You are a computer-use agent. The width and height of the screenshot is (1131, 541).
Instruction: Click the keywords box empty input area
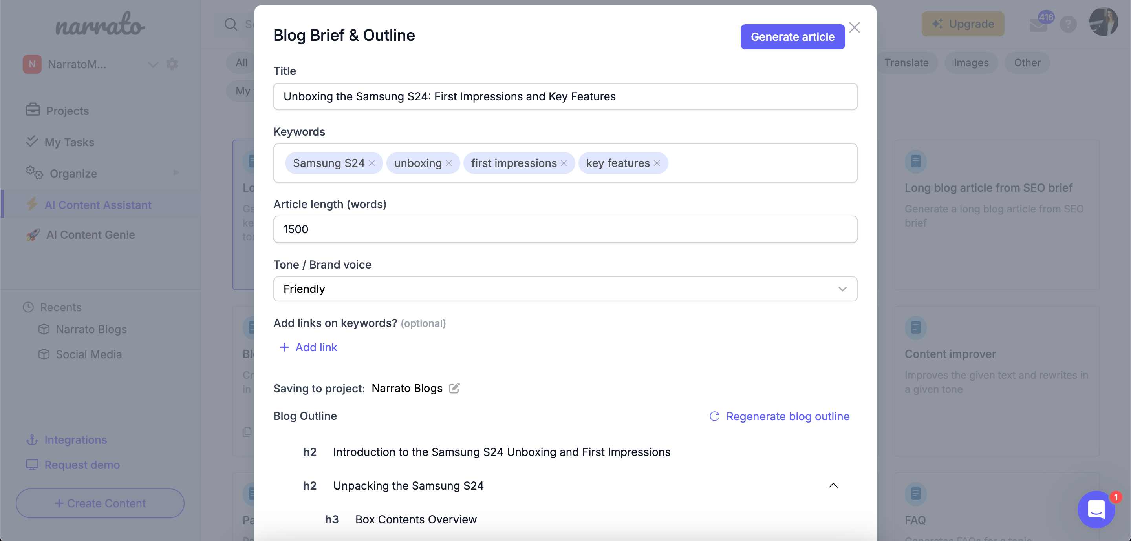(x=762, y=163)
